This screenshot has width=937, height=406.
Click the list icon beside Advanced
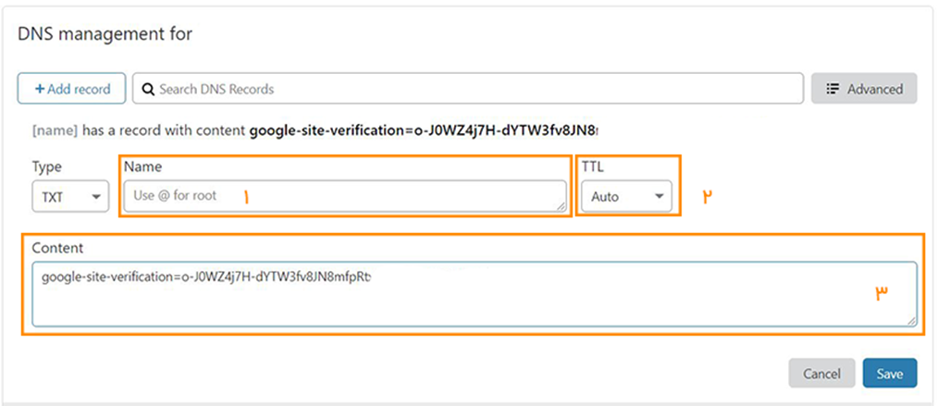[x=832, y=89]
